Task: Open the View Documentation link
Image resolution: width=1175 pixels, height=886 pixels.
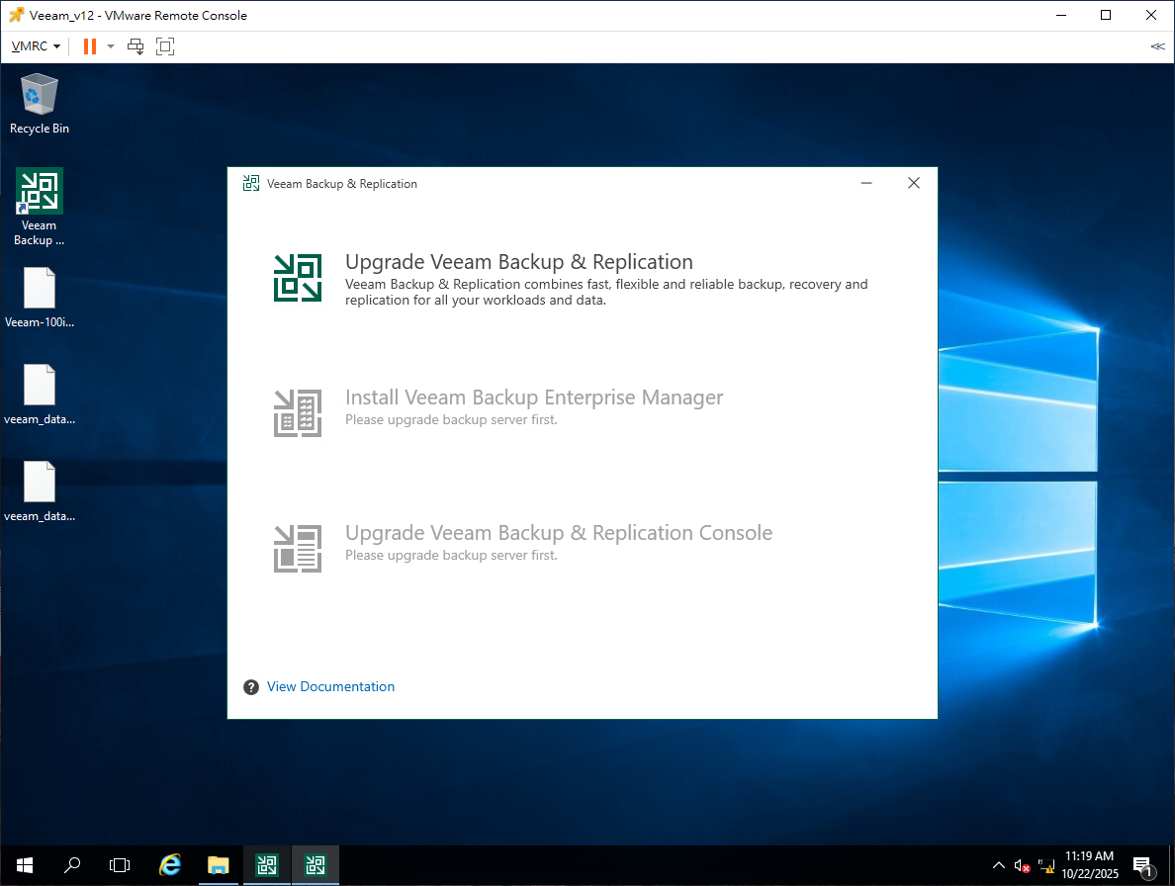Action: (x=330, y=686)
